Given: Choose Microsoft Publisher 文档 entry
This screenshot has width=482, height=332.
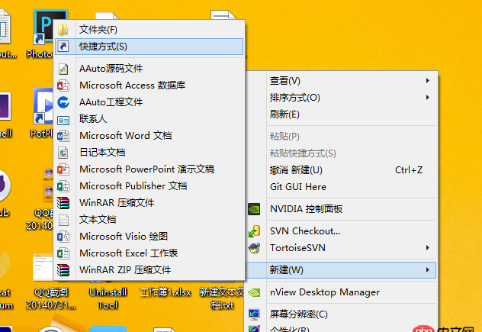Looking at the screenshot, I should [x=149, y=186].
